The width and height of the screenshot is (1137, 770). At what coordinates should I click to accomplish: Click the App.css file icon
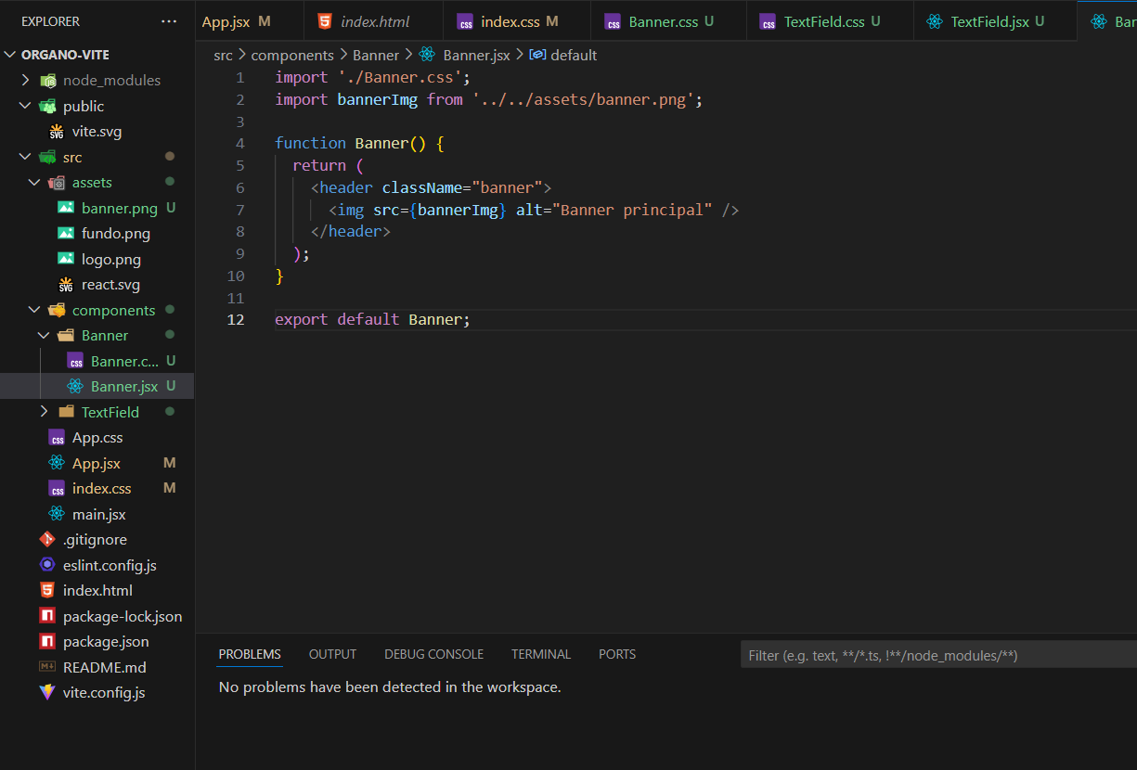point(57,438)
